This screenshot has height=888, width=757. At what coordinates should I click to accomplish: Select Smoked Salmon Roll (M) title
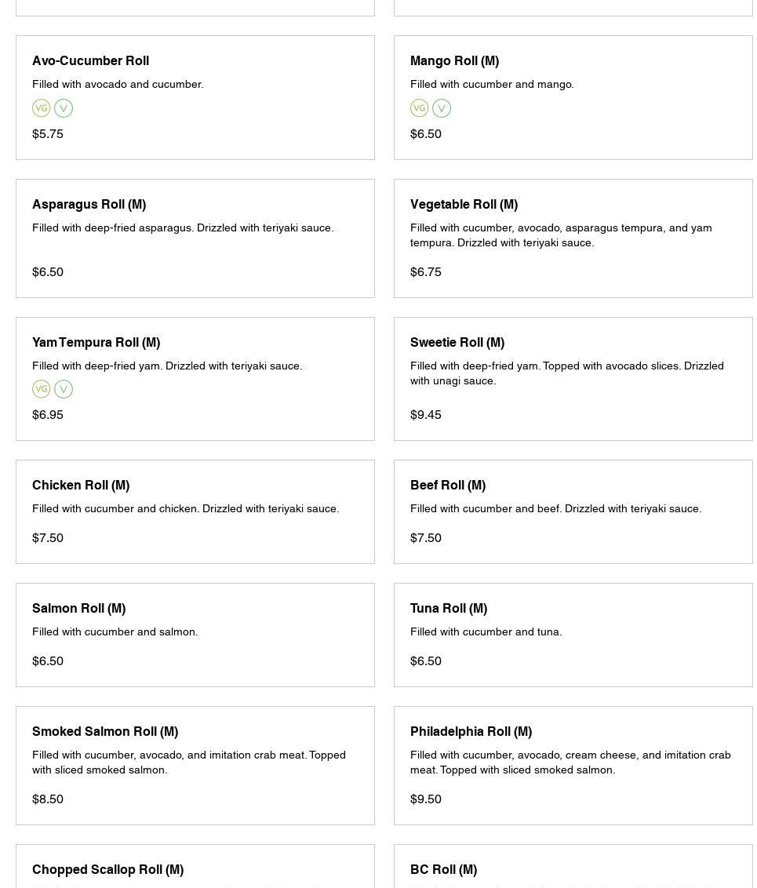pyautogui.click(x=105, y=731)
